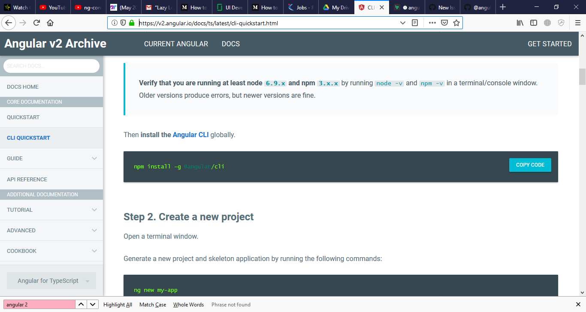Open Angular for TypeScript language dropdown
This screenshot has height=312, width=586.
pyautogui.click(x=51, y=281)
